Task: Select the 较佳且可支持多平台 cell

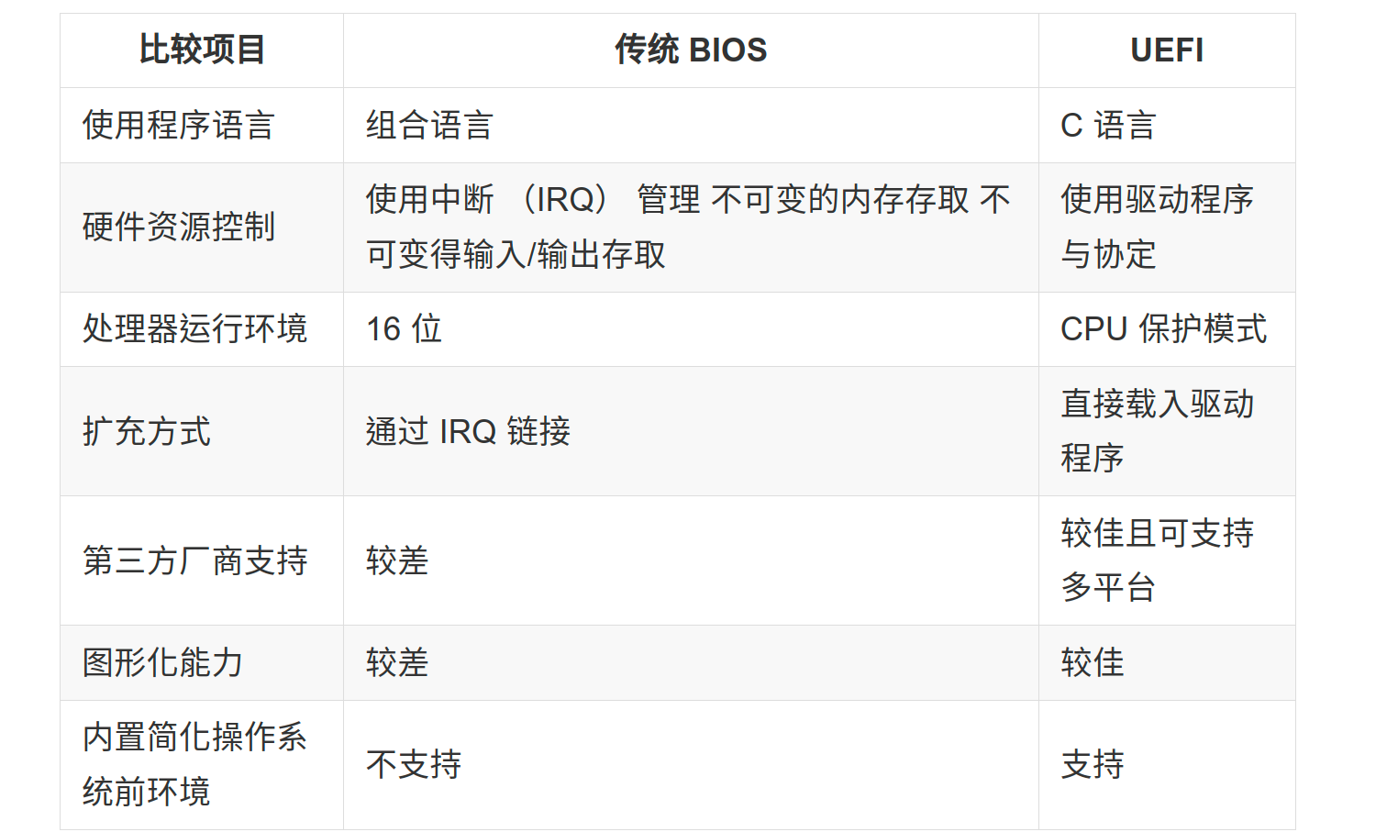Action: coord(1157,560)
